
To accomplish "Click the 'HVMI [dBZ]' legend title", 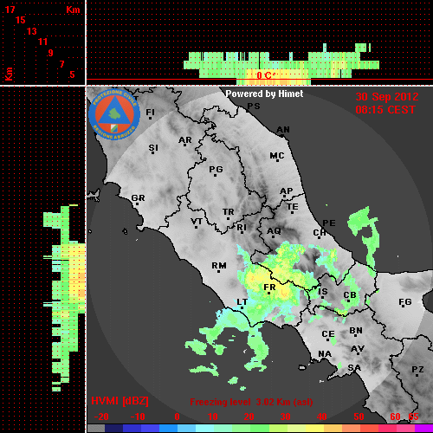I will (120, 401).
